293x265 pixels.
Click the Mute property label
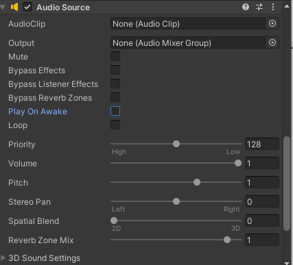(19, 57)
